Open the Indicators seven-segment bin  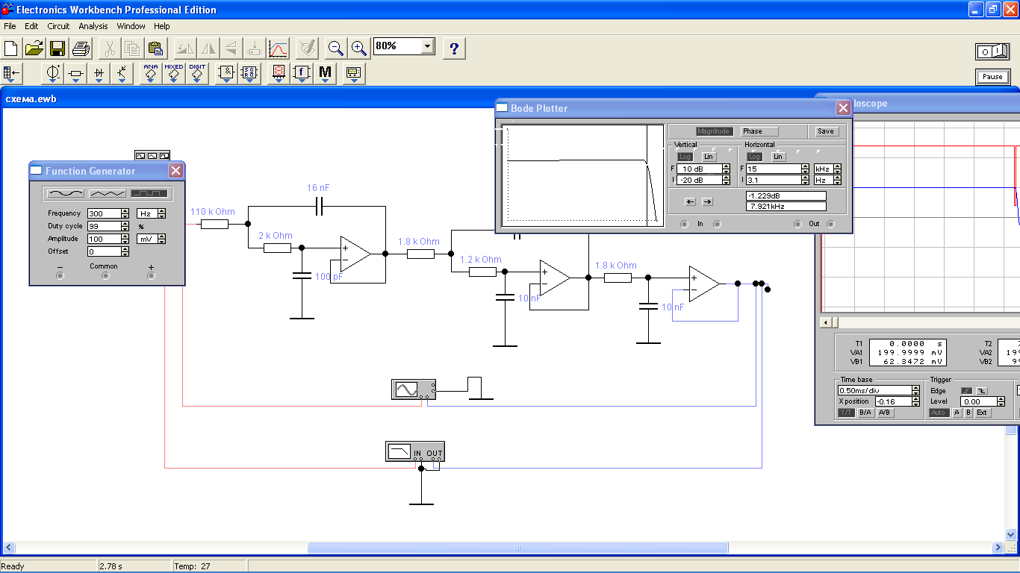point(279,73)
